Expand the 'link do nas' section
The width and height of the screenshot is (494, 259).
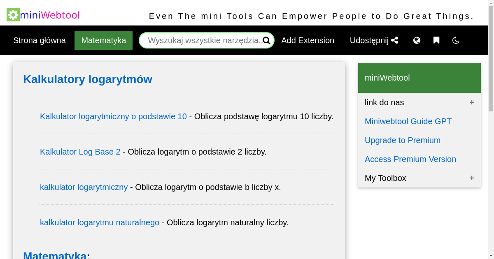pyautogui.click(x=471, y=102)
